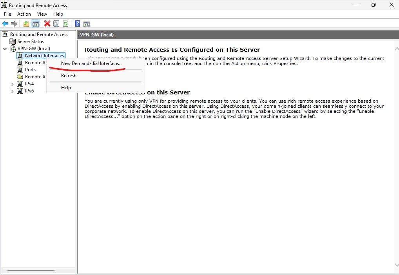
Task: Click the blue Back arrow toolbar icon
Action: [x=5, y=24]
